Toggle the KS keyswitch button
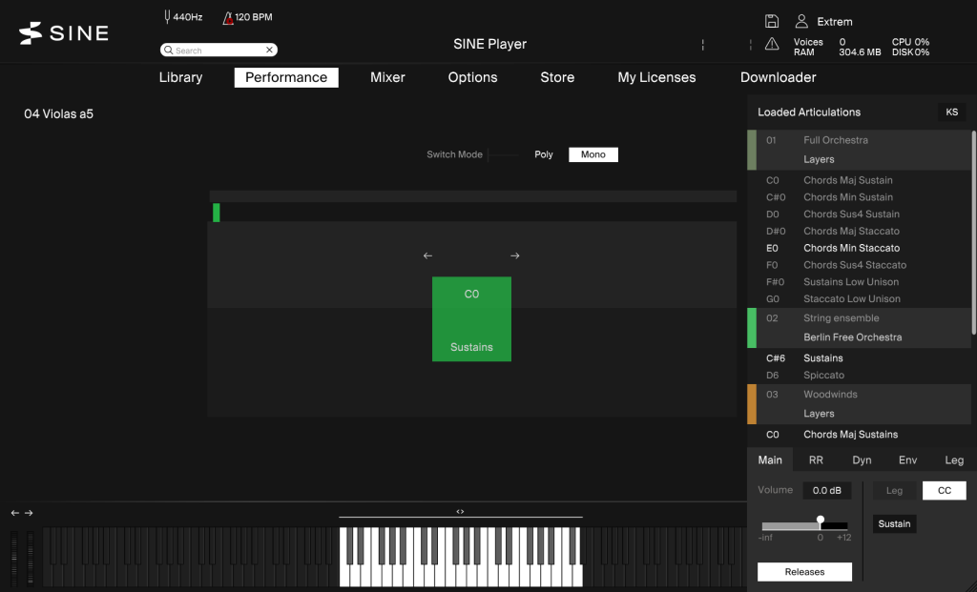 tap(951, 112)
